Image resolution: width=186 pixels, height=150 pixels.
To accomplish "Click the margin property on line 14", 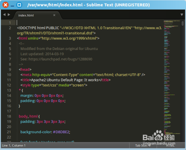I will (x=27, y=96).
